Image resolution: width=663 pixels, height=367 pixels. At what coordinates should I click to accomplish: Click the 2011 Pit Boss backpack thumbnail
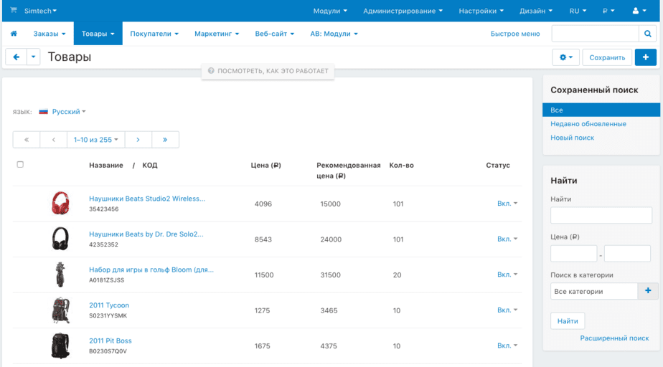click(x=60, y=345)
